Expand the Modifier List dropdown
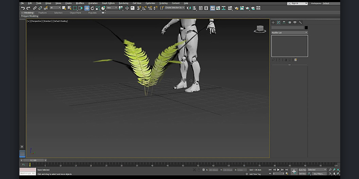The width and height of the screenshot is (359, 179). [x=290, y=33]
